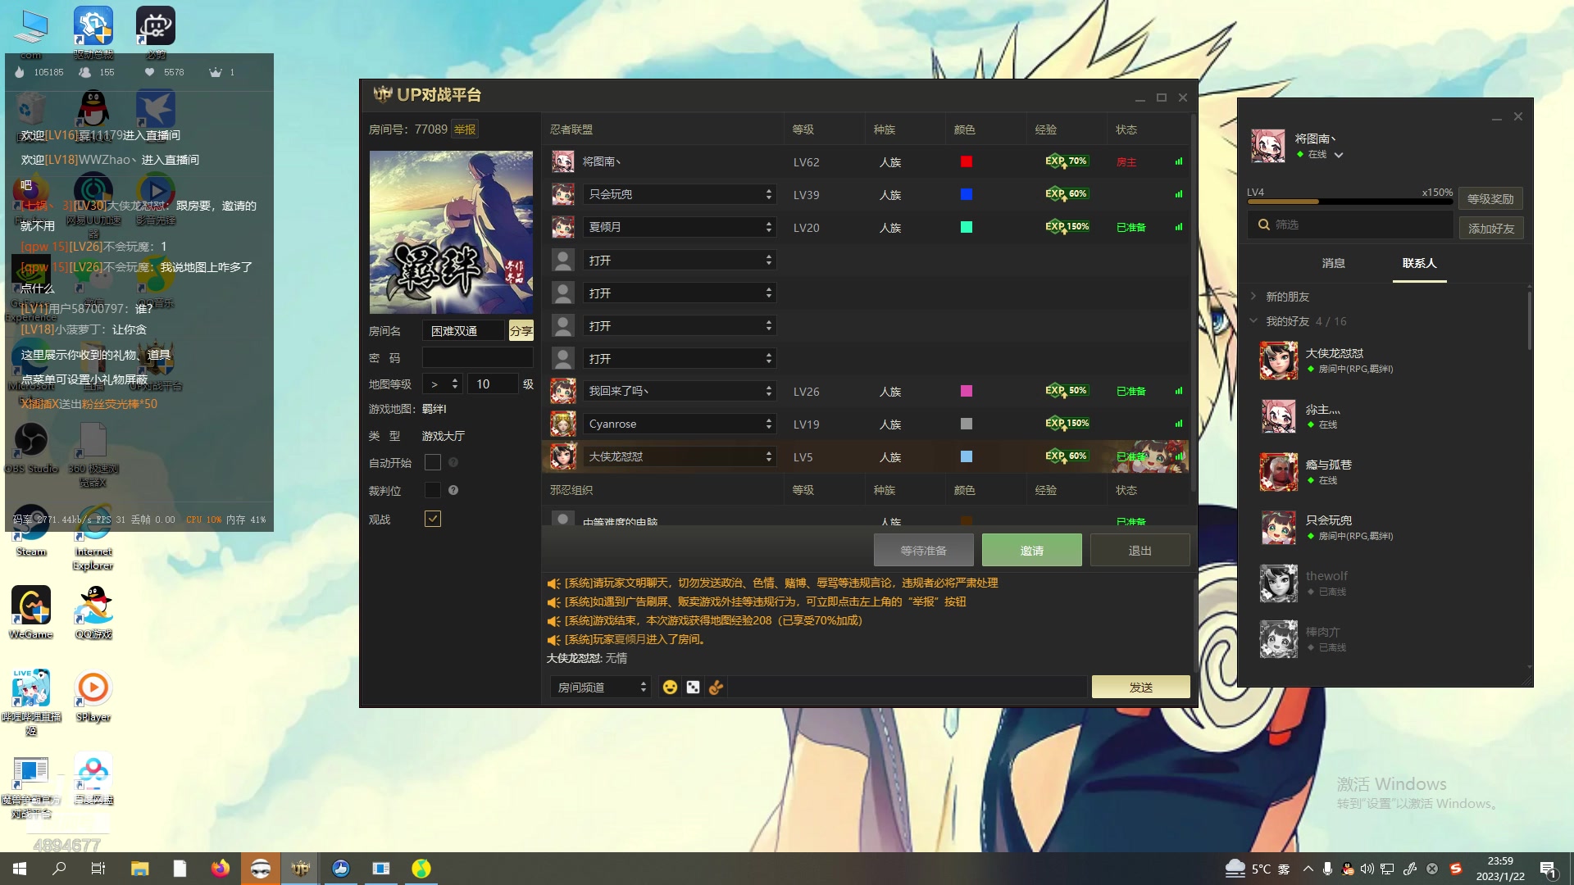Open 痞与孤巷 friend avatar in contacts list
Viewport: 1574px width, 885px height.
(x=1278, y=472)
